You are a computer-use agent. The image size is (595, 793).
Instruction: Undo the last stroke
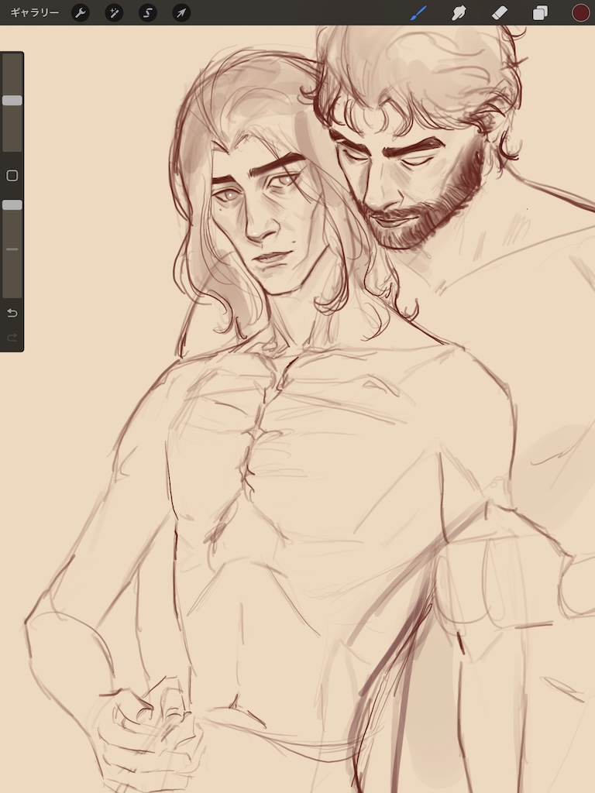pyautogui.click(x=12, y=313)
